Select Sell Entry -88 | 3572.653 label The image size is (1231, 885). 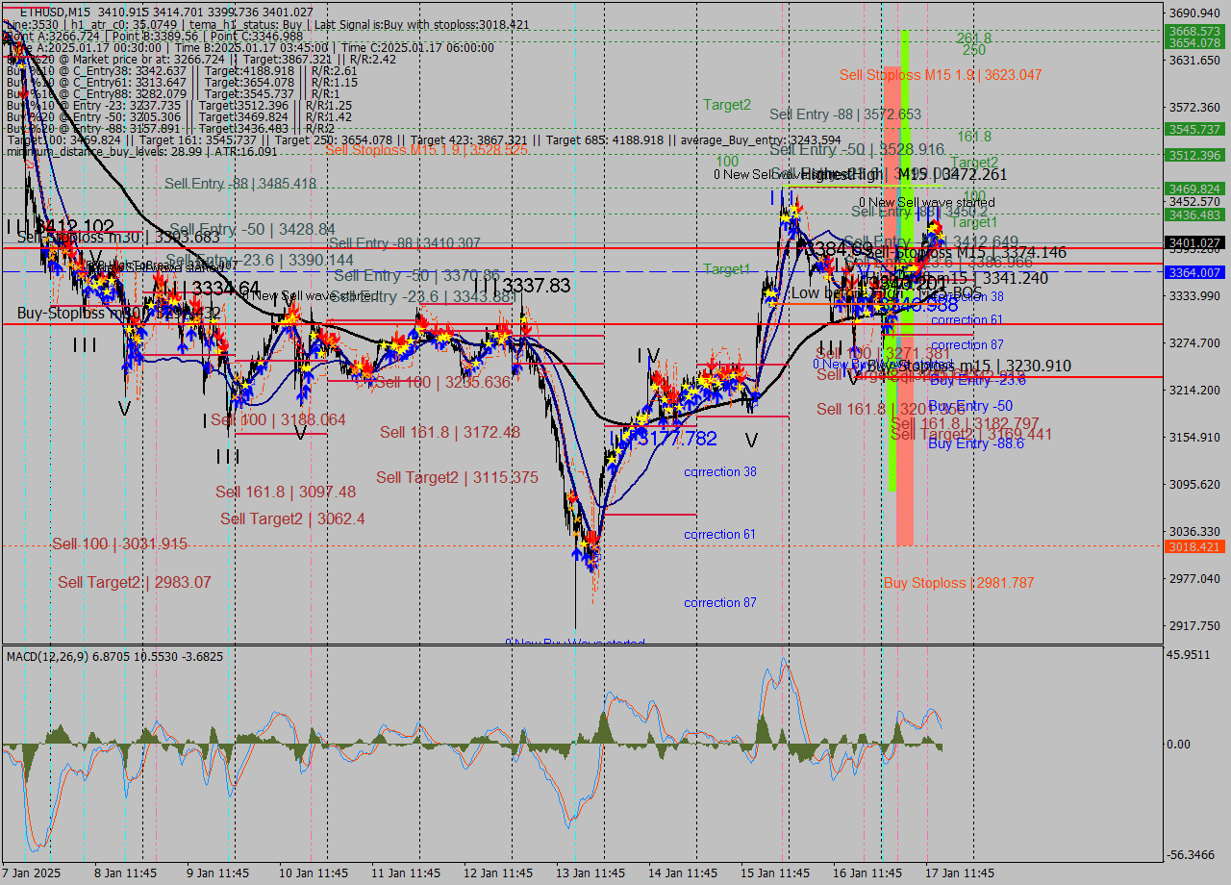(x=845, y=114)
